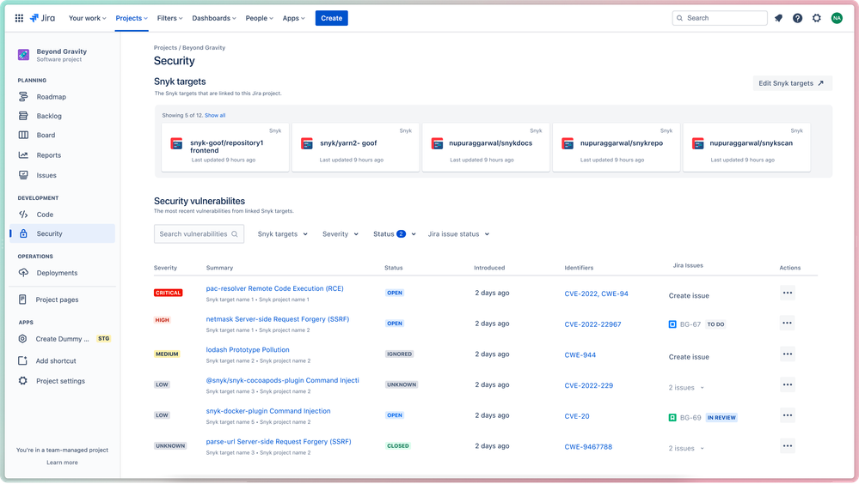Open actions menu for netmask row
This screenshot has width=859, height=484.
788,324
